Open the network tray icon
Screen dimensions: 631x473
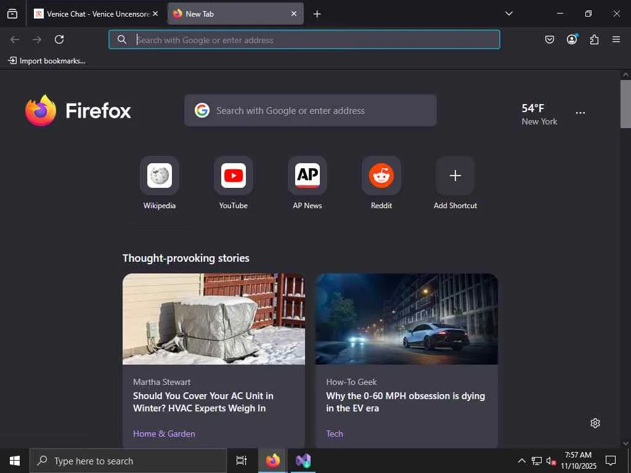coord(537,461)
